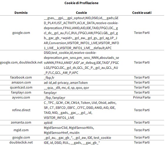Viewport: 167px width, 145px height.
Task: Click the facebook.com domain cell
Action: pyautogui.click(x=21, y=77)
